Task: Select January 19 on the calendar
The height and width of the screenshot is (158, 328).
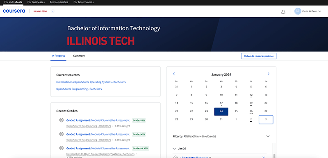Action: pyautogui.click(x=251, y=103)
